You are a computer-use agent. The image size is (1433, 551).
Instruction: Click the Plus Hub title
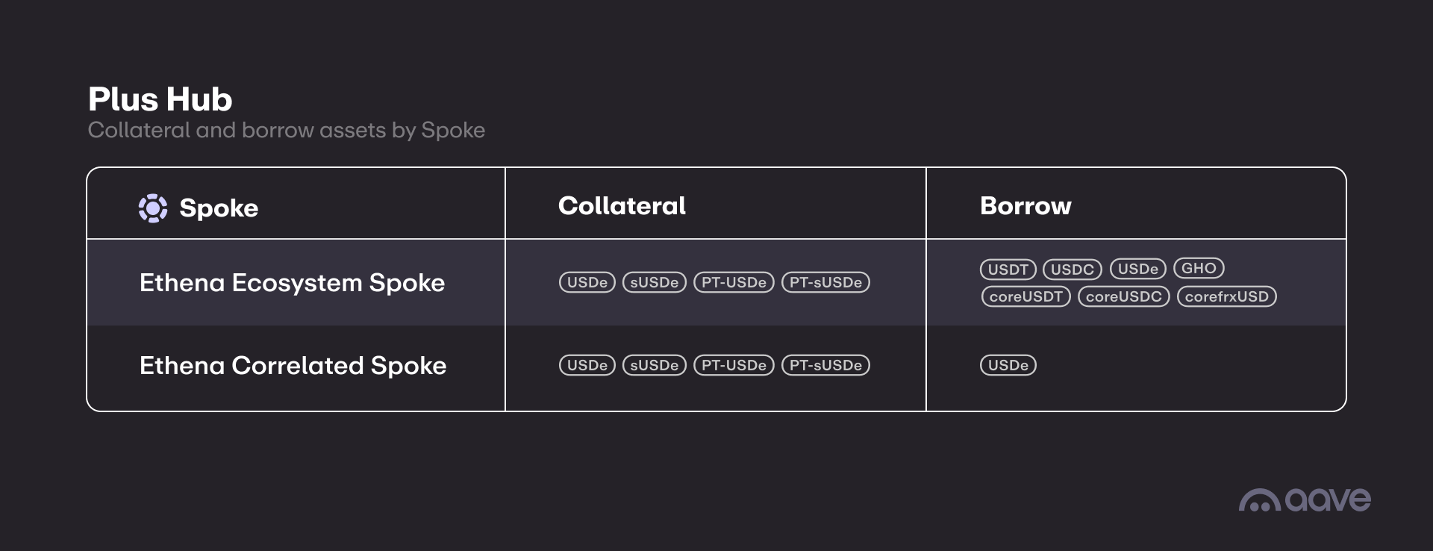click(x=160, y=99)
